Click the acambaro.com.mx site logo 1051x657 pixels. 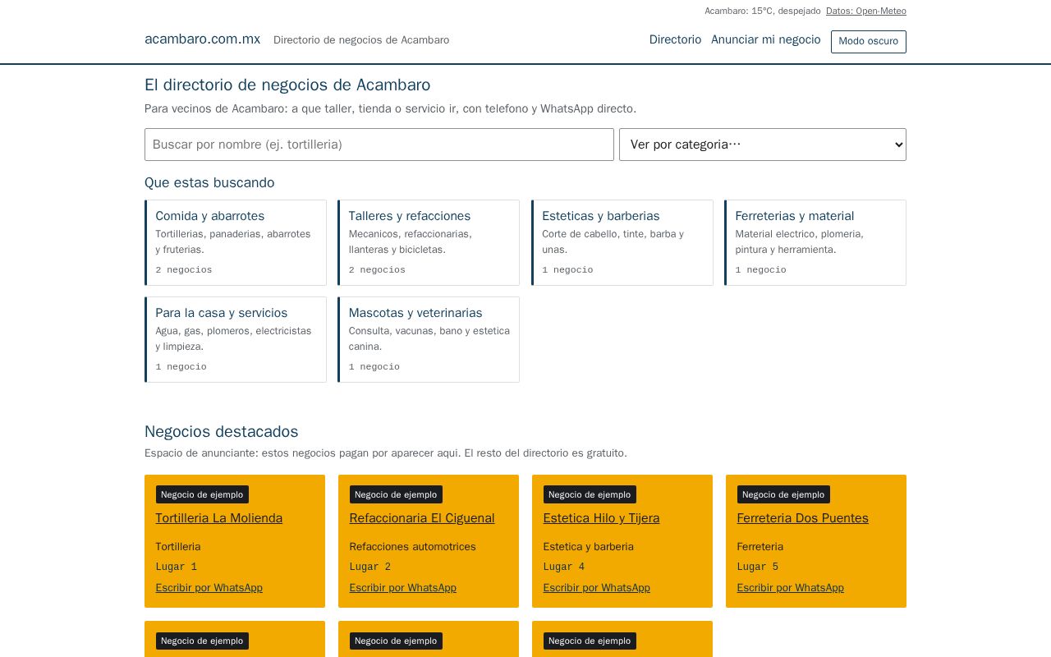tap(203, 39)
